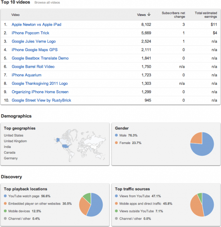Click the 5,669 views cell

pyautogui.click(x=146, y=33)
